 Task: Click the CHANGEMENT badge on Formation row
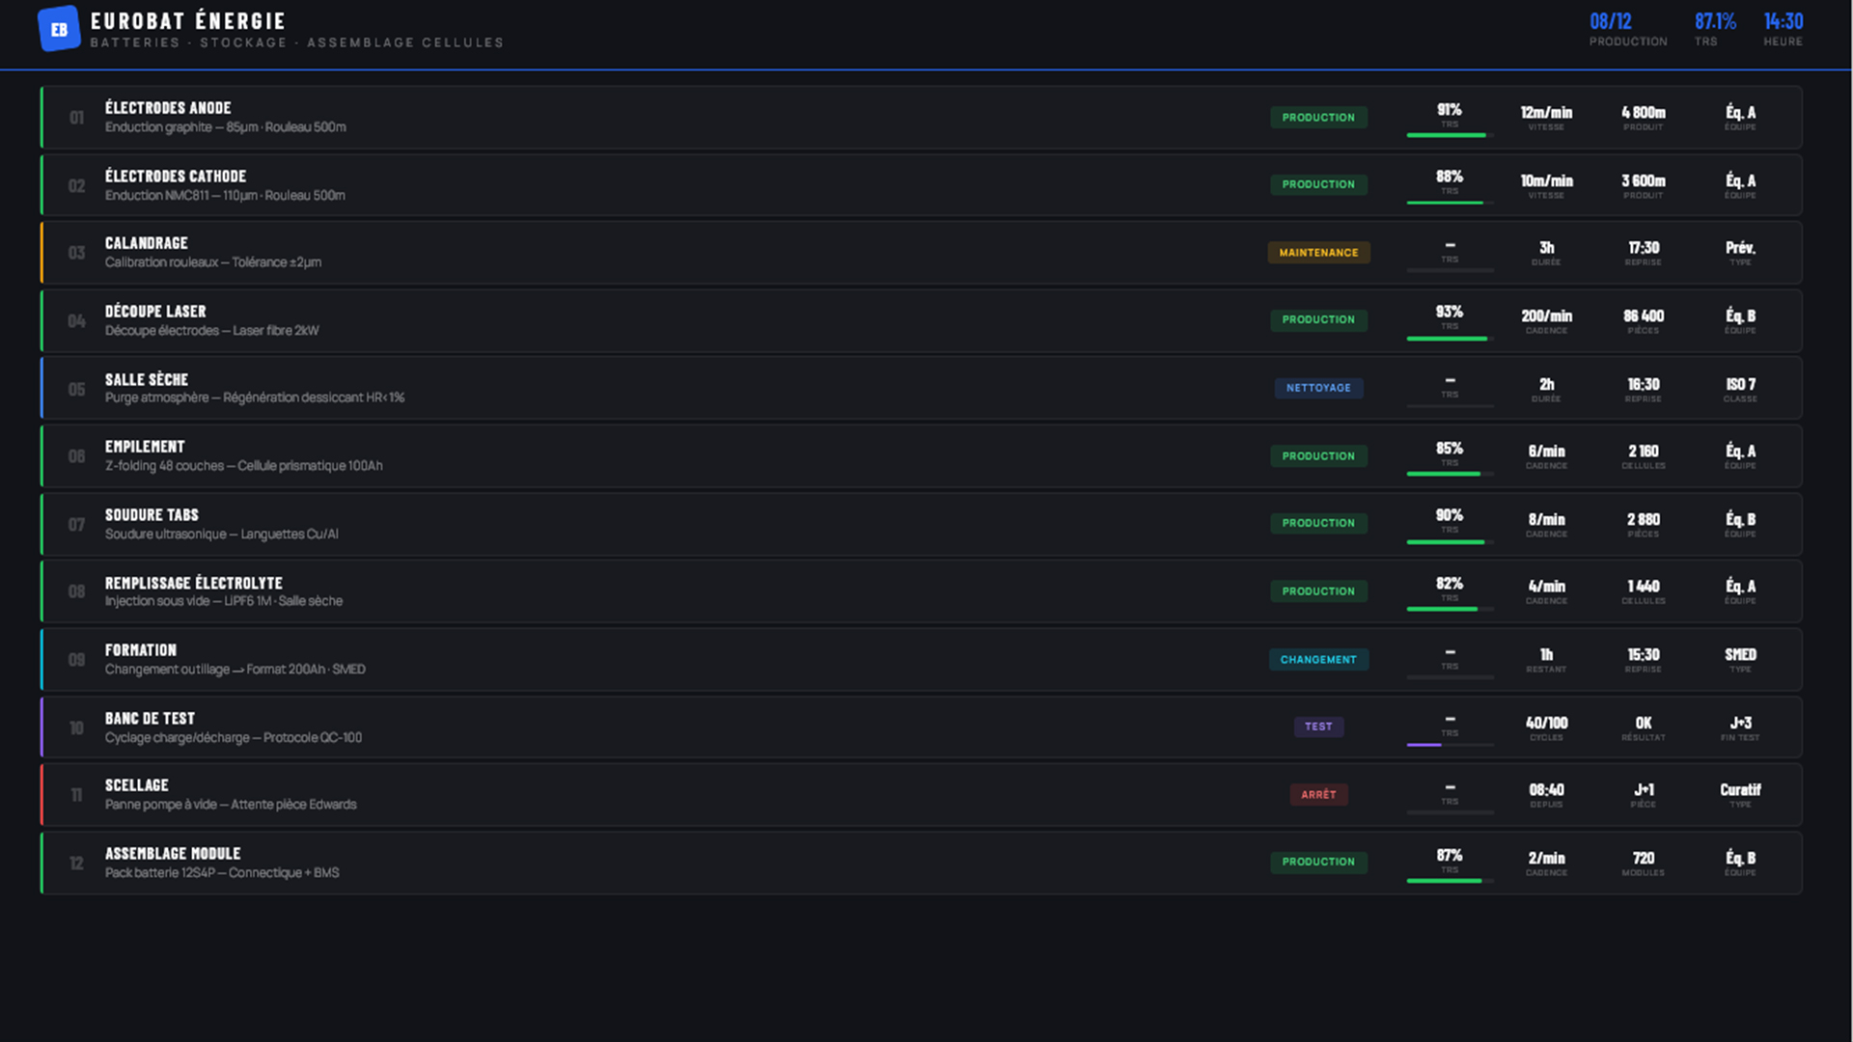(1318, 660)
